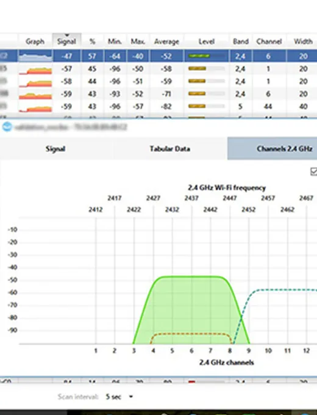This screenshot has height=415, width=317.
Task: Select the Channels 2.4 GHz tab
Action: click(x=272, y=148)
